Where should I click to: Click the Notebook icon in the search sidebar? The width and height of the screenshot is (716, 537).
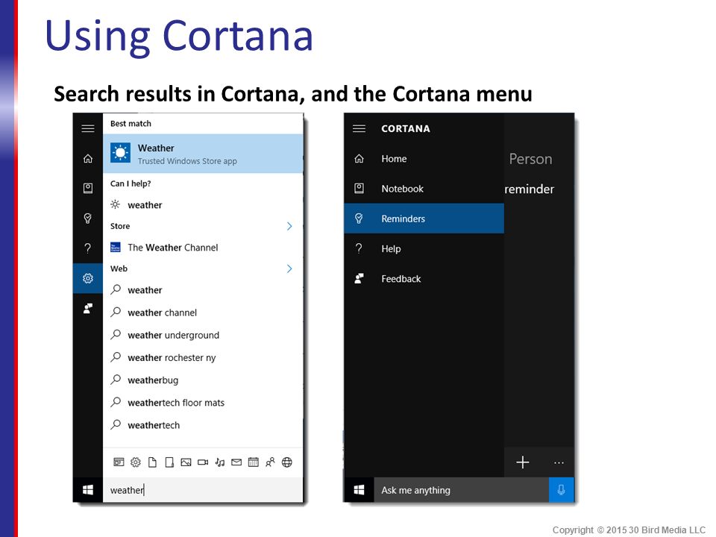(x=88, y=188)
